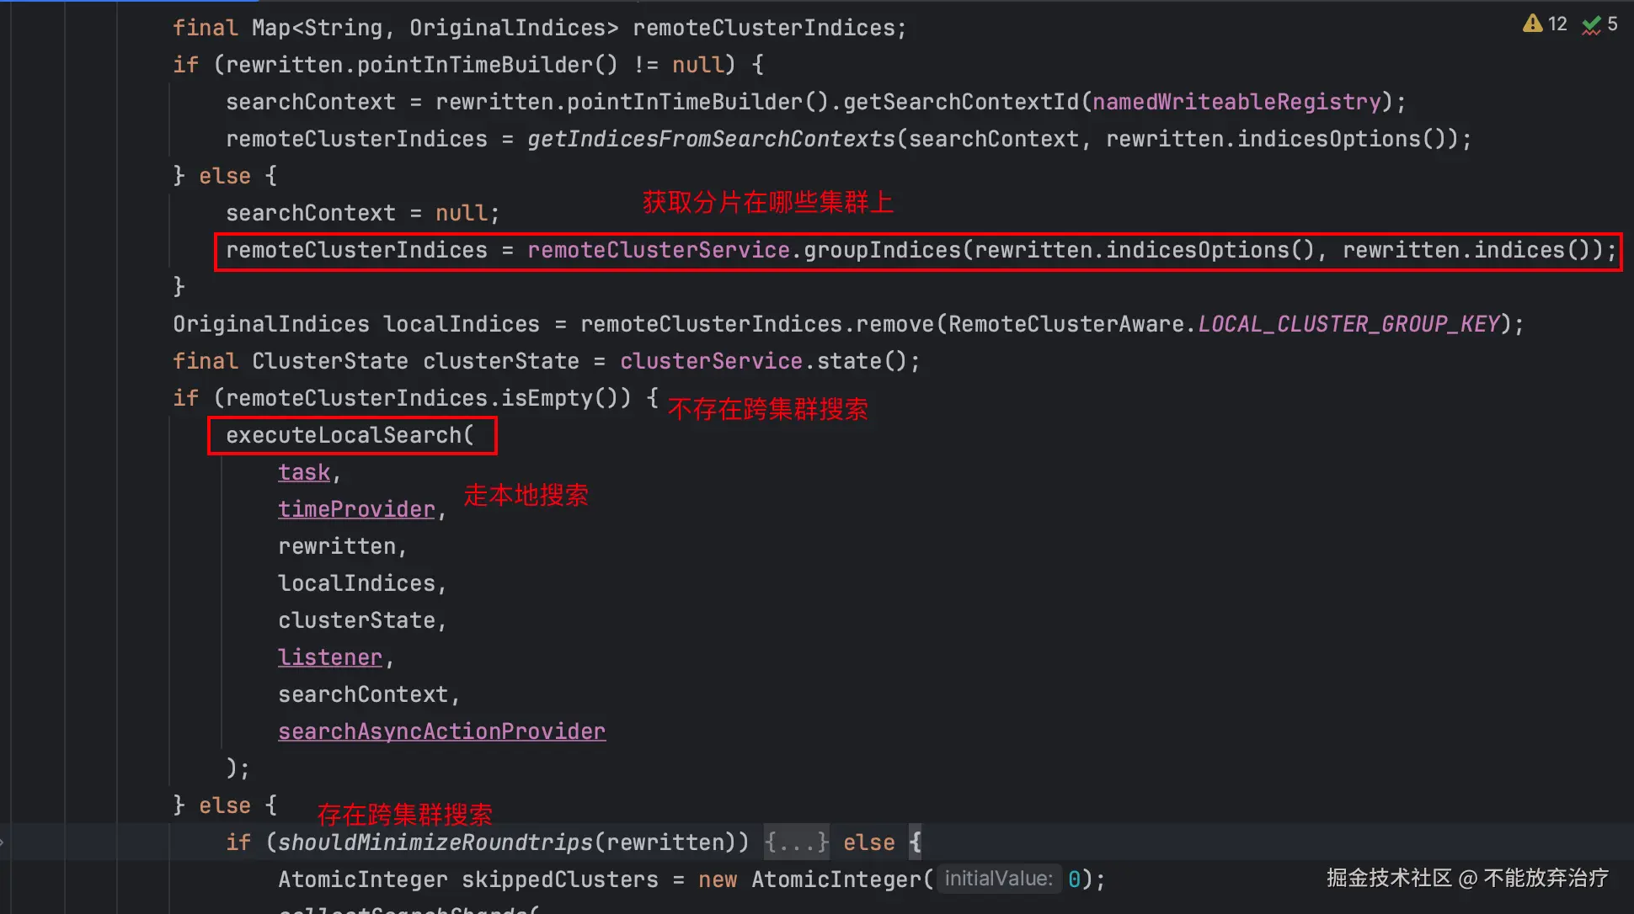Viewport: 1634px width, 914px height.
Task: Click the shouldMinimizeRoundtrips method call
Action: tap(435, 842)
